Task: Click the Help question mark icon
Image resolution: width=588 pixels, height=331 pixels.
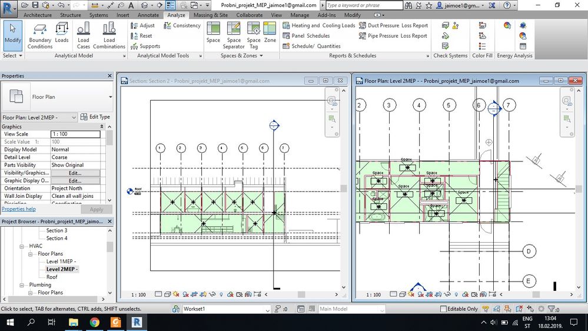Action: 507,5
